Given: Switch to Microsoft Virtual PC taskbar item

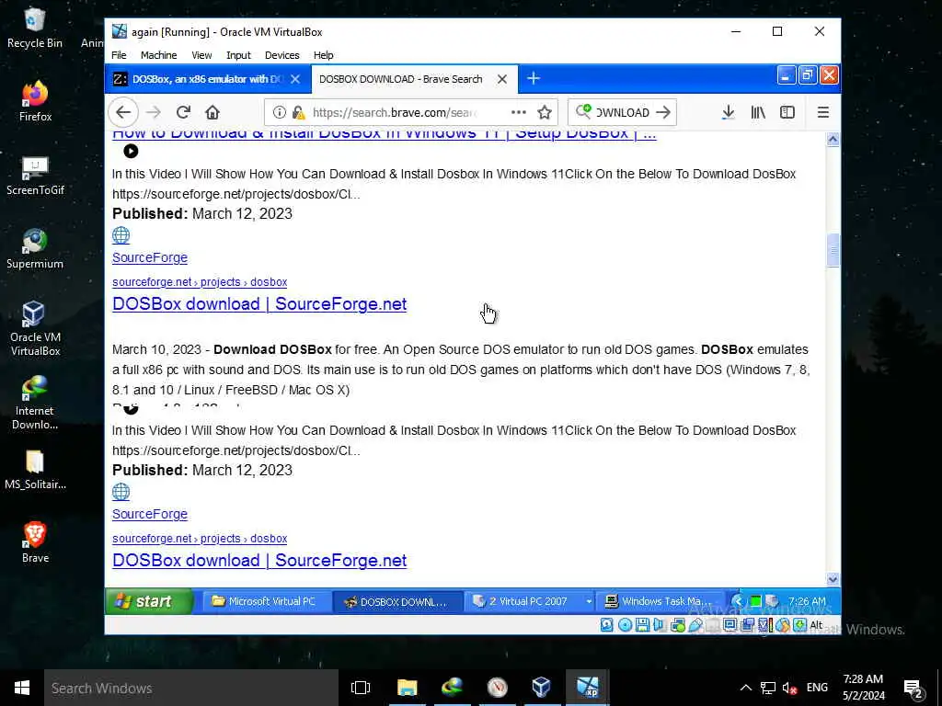Looking at the screenshot, I should click(x=265, y=601).
